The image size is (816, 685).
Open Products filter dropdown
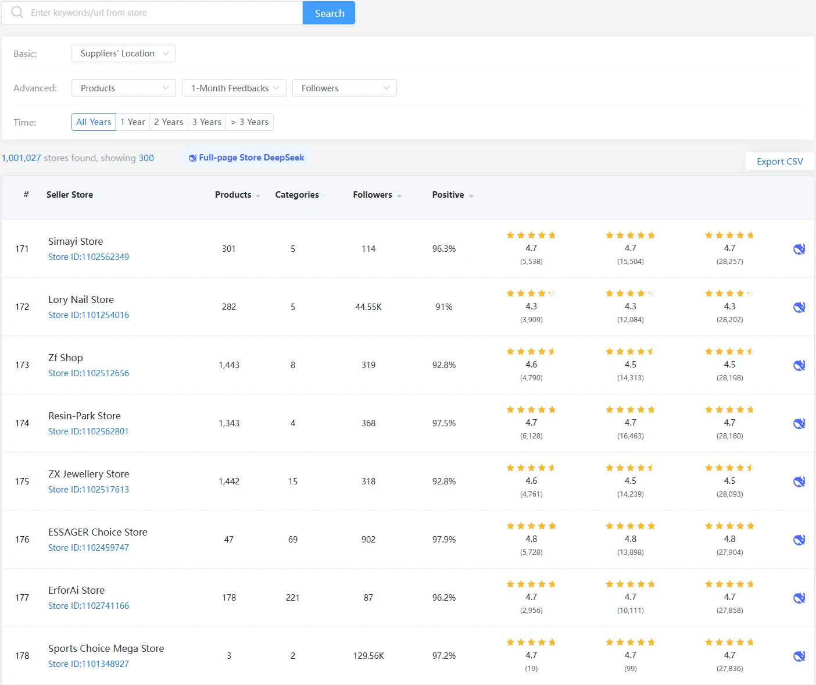(x=124, y=88)
